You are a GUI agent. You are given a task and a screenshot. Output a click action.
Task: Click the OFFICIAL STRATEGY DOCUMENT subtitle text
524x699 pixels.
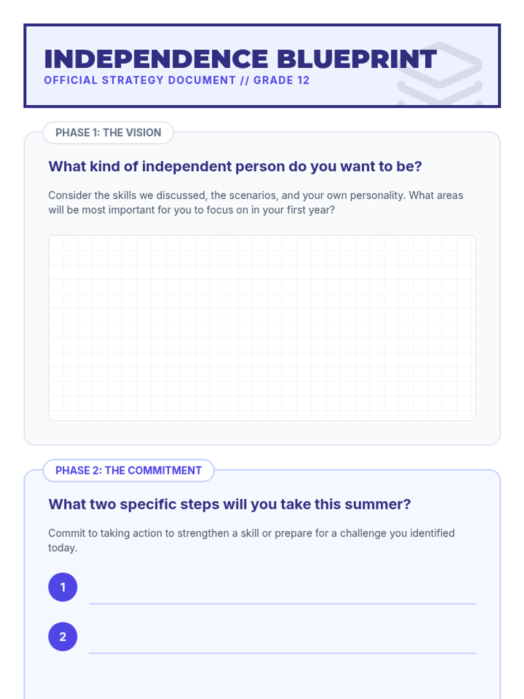coord(140,80)
